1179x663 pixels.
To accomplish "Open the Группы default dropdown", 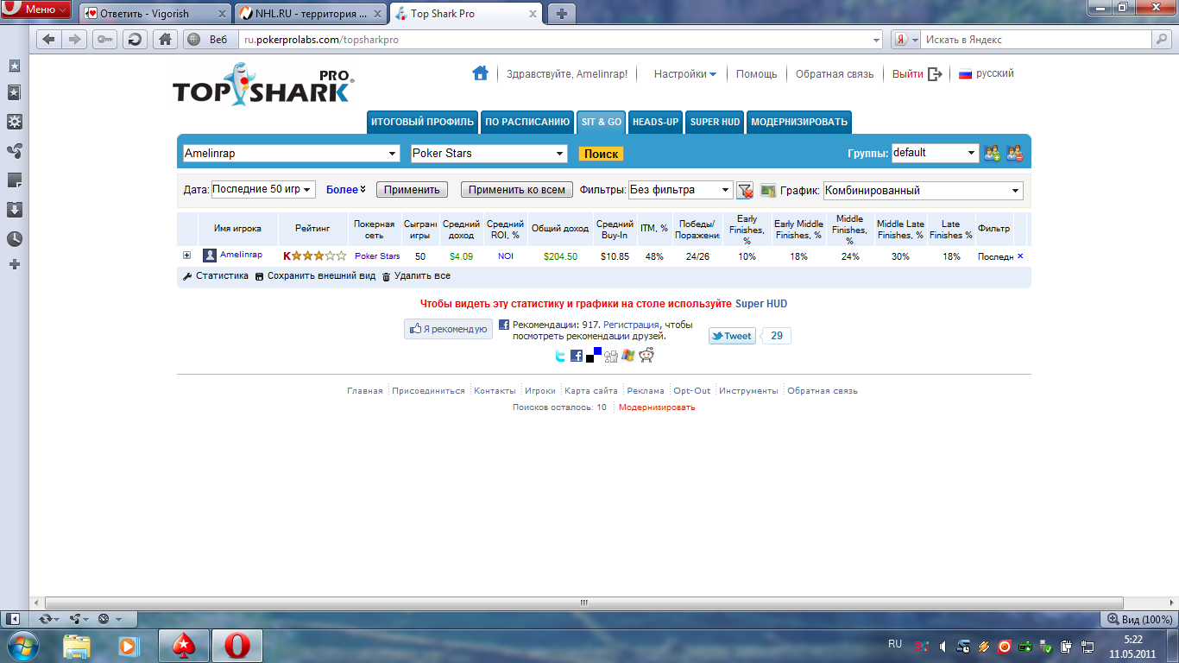I will tap(936, 153).
